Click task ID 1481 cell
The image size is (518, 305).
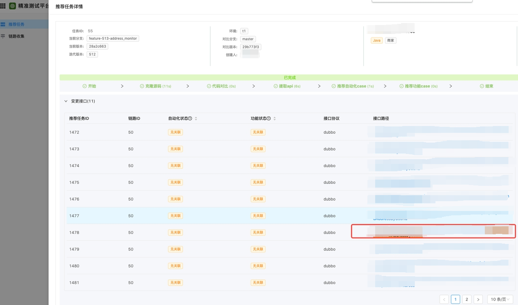point(74,282)
